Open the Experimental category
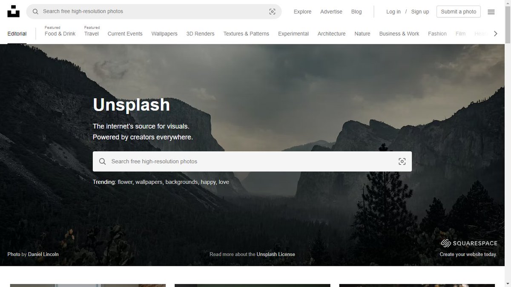Screen dimensions: 511x287 [293, 34]
